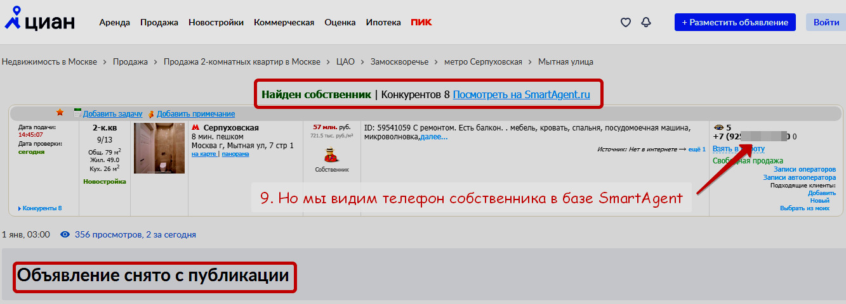This screenshot has width=846, height=304.
Task: Open на карте link
Action: pyautogui.click(x=204, y=154)
